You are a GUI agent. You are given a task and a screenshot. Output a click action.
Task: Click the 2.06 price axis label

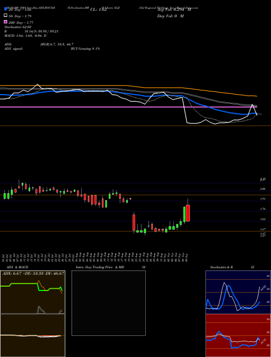263,189
